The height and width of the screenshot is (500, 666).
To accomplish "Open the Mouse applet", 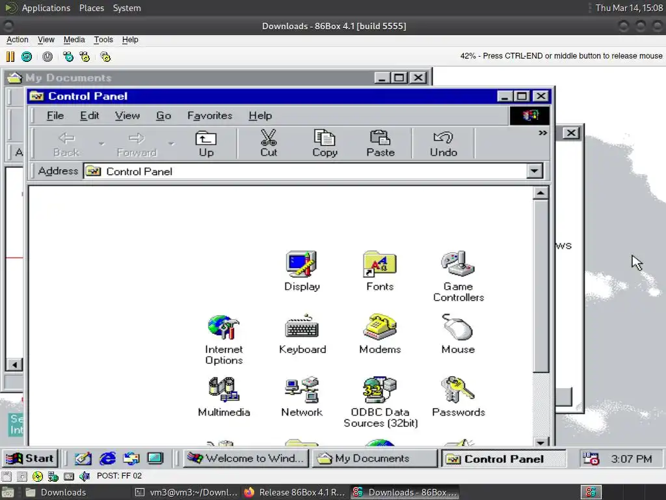I will click(458, 335).
